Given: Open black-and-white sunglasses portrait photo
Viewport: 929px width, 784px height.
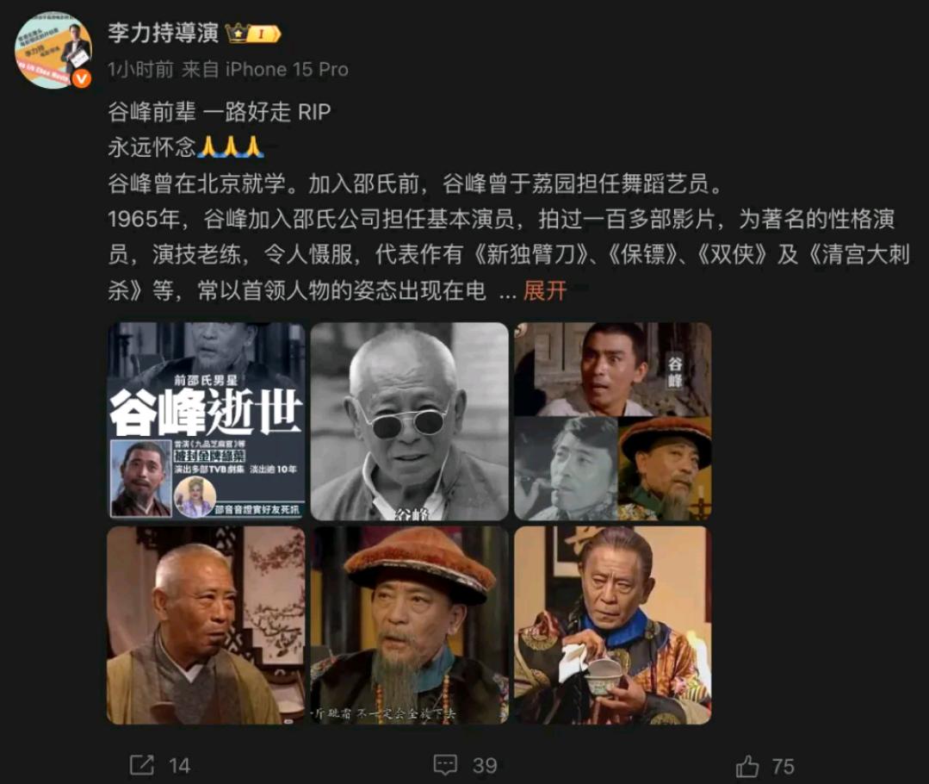Looking at the screenshot, I should (410, 421).
